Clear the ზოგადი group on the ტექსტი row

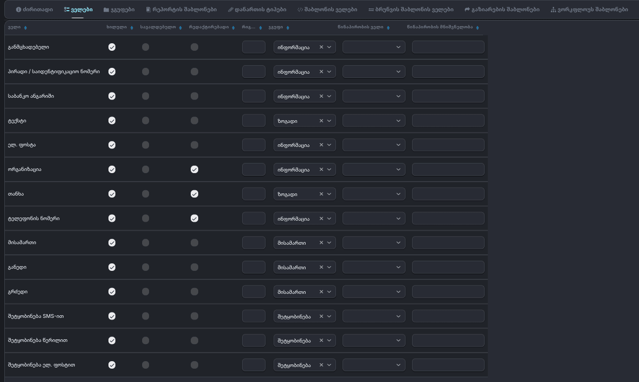coord(321,121)
